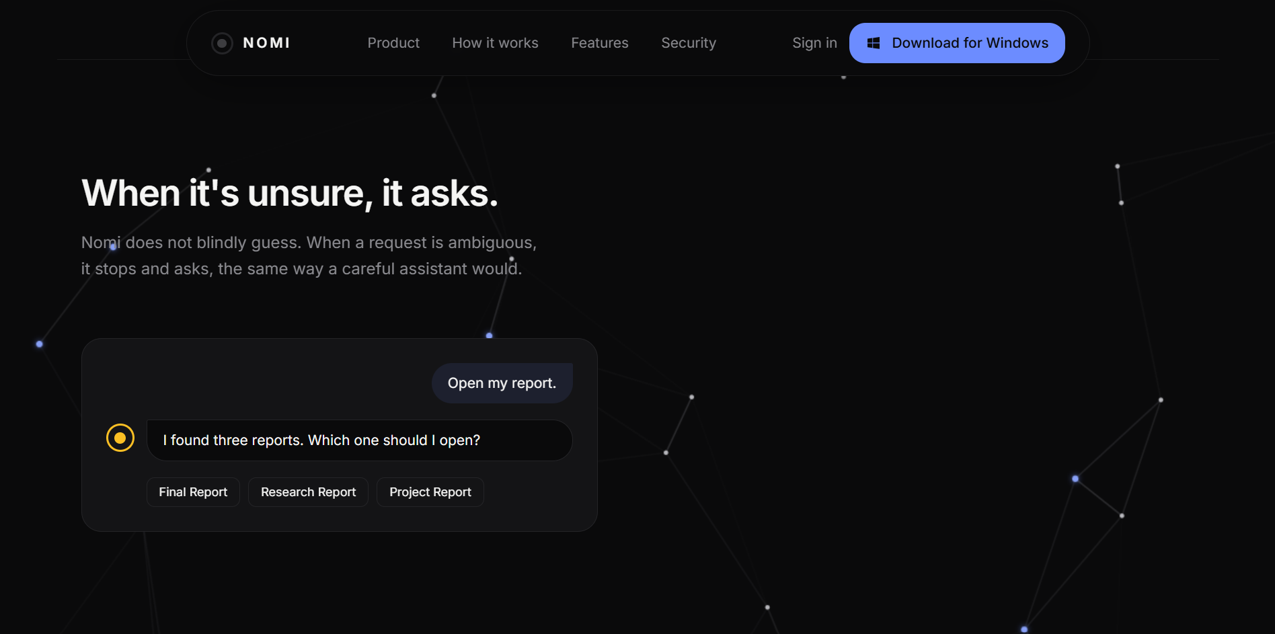The width and height of the screenshot is (1275, 634).
Task: Click the 'Open my report.' user bubble
Action: coord(502,383)
